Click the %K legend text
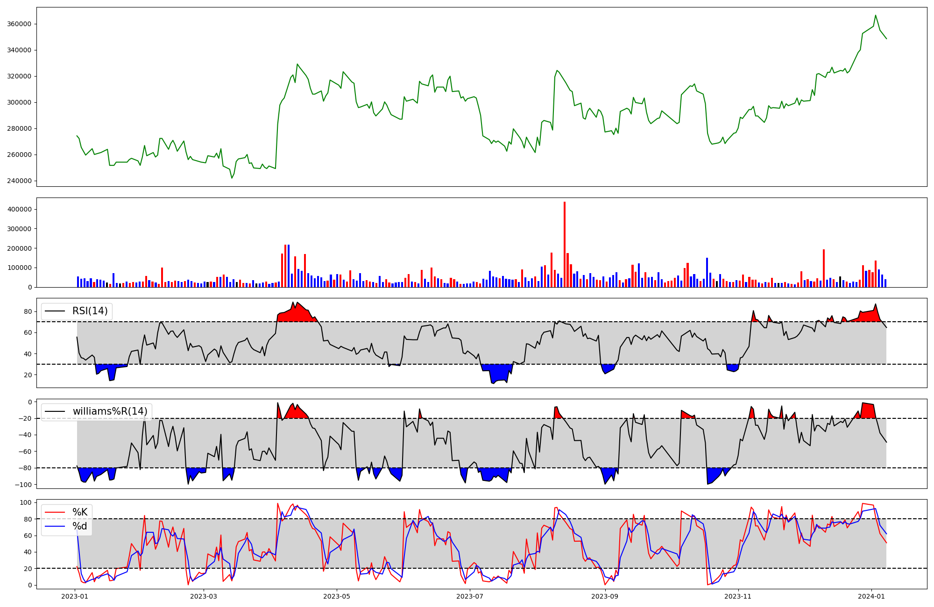This screenshot has height=607, width=934. tap(80, 512)
